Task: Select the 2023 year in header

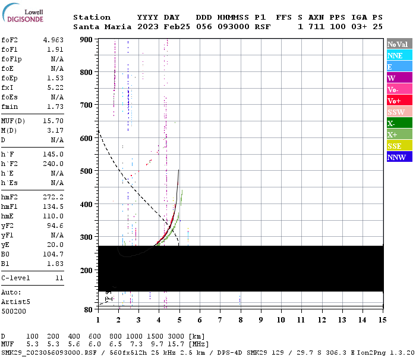Action: [x=148, y=27]
